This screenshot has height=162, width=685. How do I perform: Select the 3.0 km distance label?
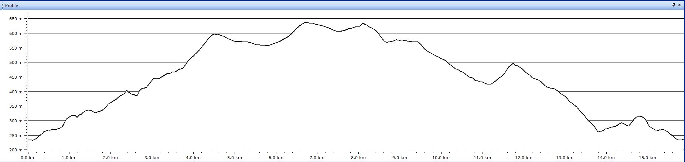pyautogui.click(x=152, y=158)
